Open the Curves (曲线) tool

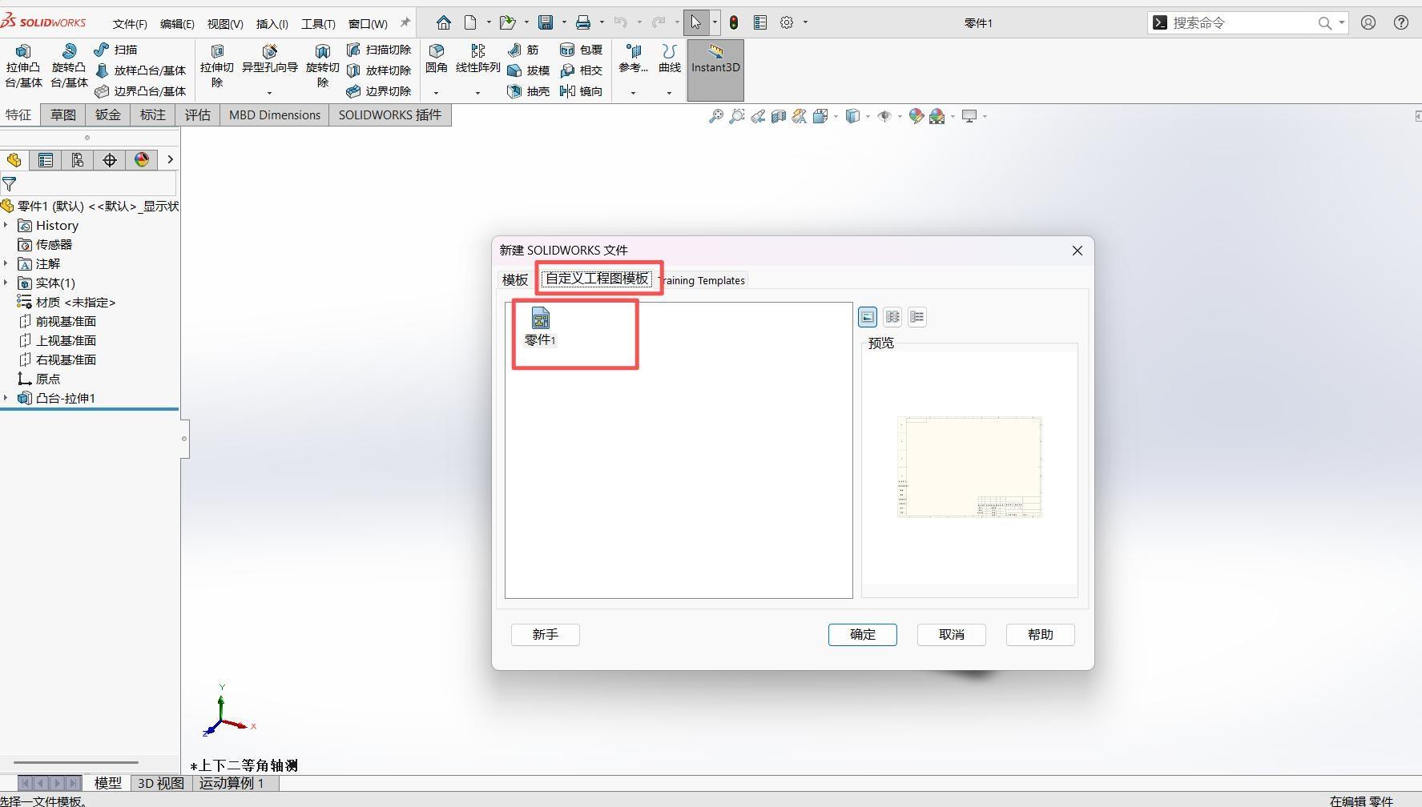point(670,60)
